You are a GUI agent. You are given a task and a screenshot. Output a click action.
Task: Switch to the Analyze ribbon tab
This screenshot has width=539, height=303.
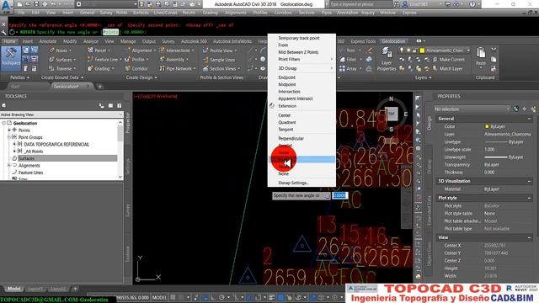(91, 41)
